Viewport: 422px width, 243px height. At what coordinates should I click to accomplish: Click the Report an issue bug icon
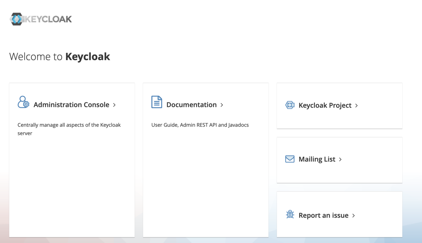(x=290, y=215)
